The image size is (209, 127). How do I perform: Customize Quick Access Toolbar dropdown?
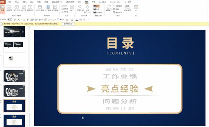pos(88,20)
